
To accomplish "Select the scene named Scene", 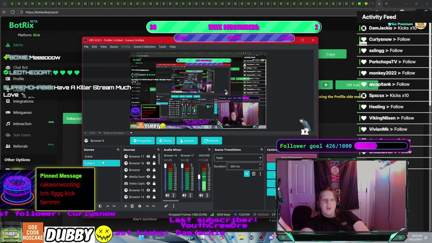I will coord(101,157).
